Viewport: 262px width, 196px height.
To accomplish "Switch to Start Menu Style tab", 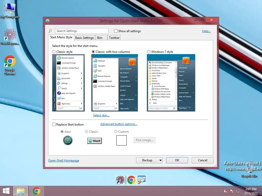I will (x=61, y=37).
